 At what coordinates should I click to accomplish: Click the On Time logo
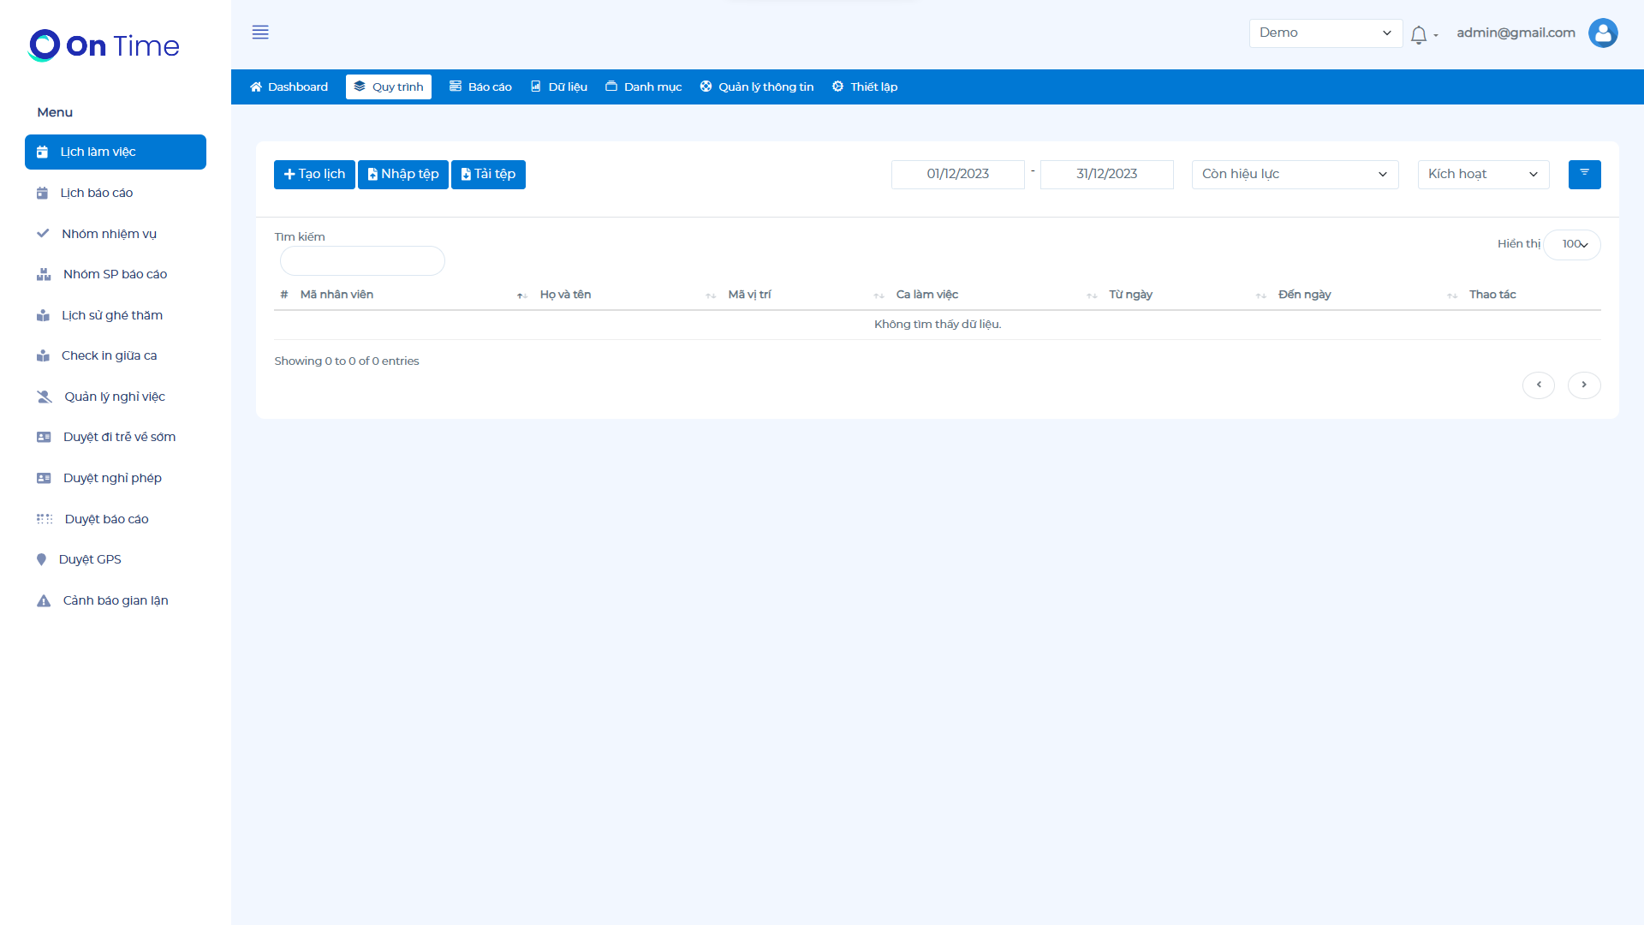[104, 45]
